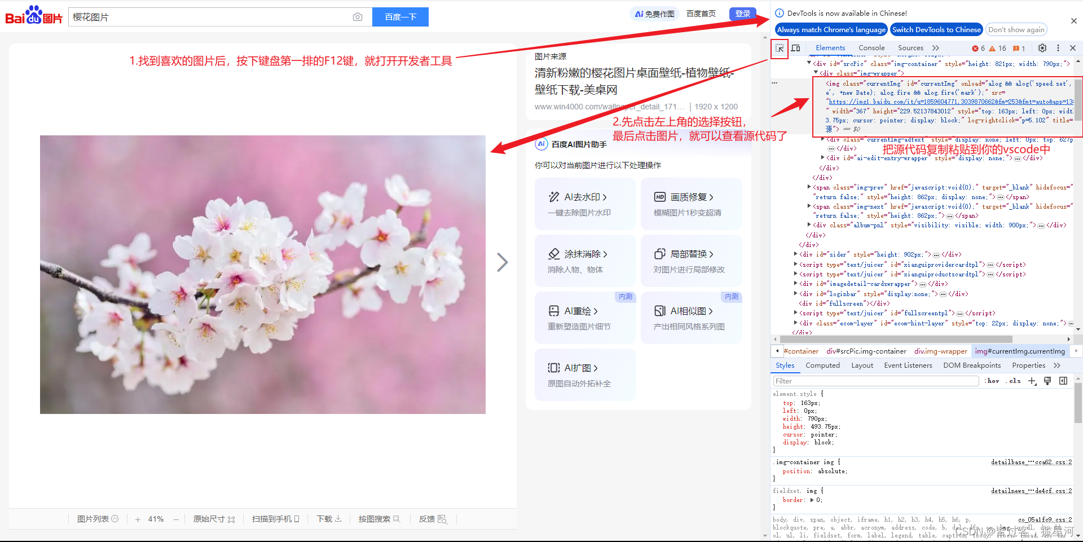This screenshot has height=542, width=1083.
Task: Go to 百度首页 link
Action: 701,14
